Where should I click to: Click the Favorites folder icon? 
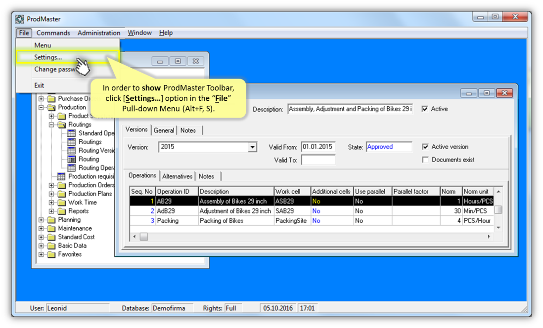click(51, 254)
